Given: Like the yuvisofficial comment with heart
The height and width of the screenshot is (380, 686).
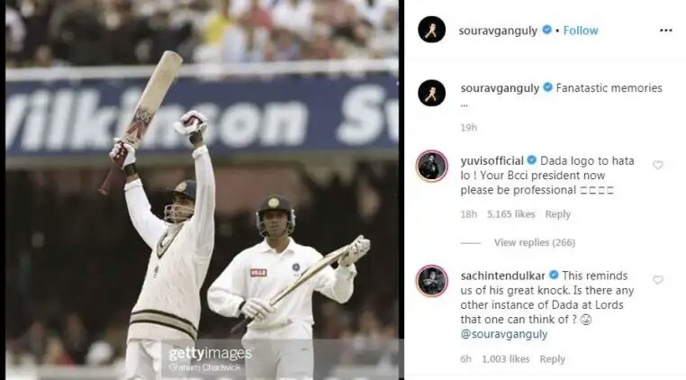Looking at the screenshot, I should click(x=657, y=165).
